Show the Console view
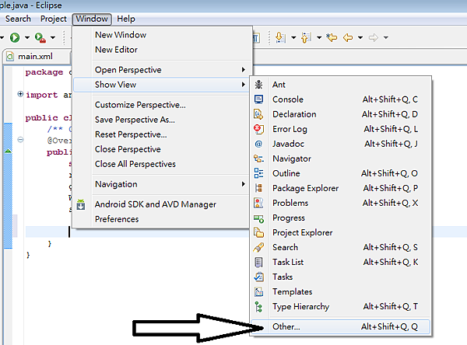 click(340, 99)
